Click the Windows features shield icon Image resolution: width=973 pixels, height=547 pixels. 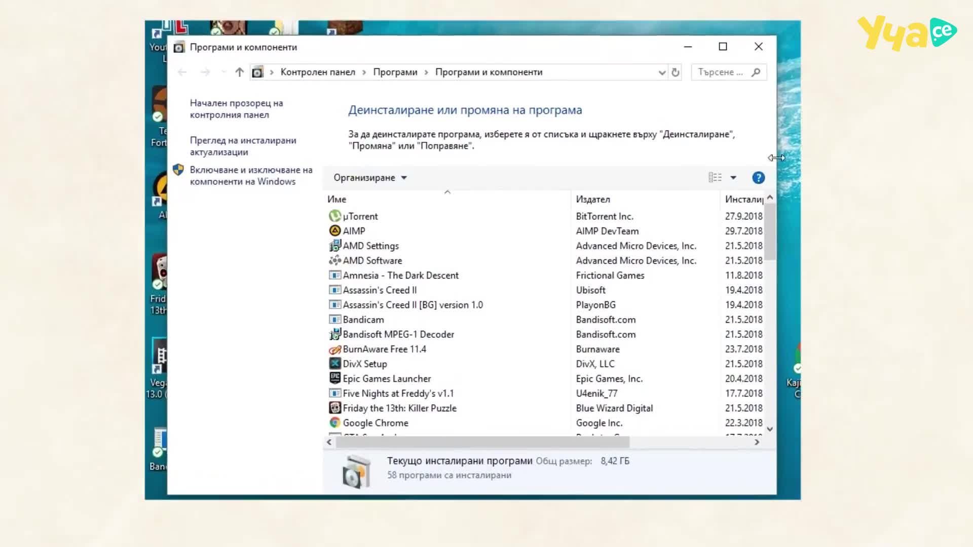[x=178, y=170]
